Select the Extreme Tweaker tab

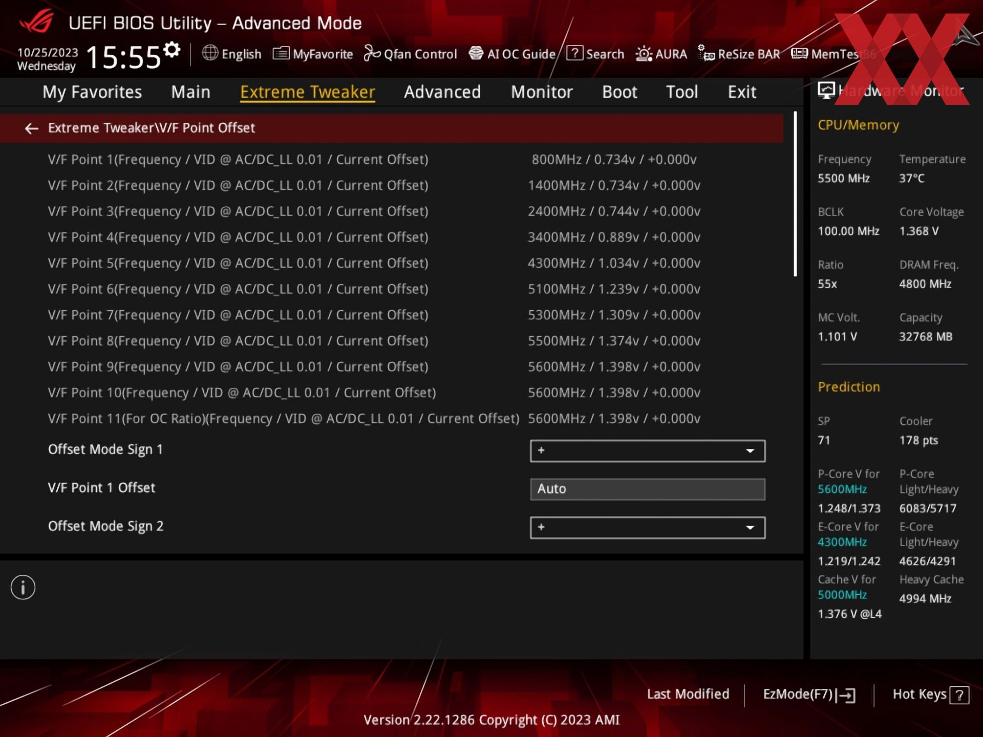(x=308, y=92)
